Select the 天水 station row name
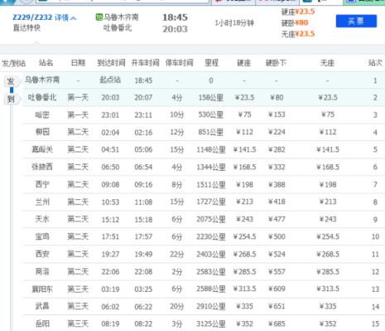Viewport: 385px width, 331px height. [x=42, y=219]
